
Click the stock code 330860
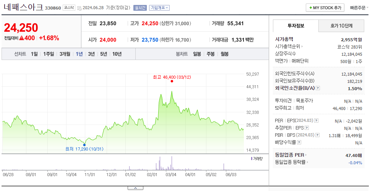tap(53, 8)
